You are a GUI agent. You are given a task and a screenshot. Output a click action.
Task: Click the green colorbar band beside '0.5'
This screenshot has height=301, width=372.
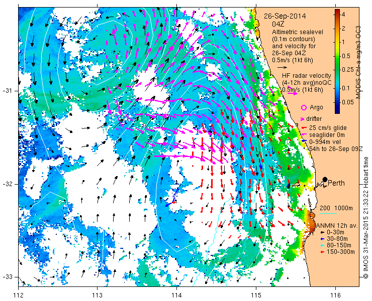[337, 56]
